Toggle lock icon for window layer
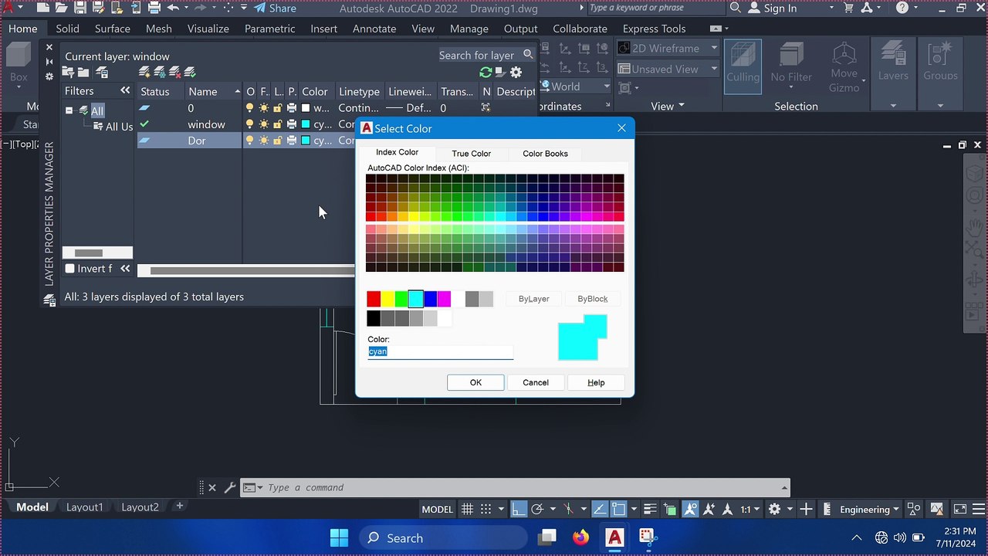 click(278, 124)
